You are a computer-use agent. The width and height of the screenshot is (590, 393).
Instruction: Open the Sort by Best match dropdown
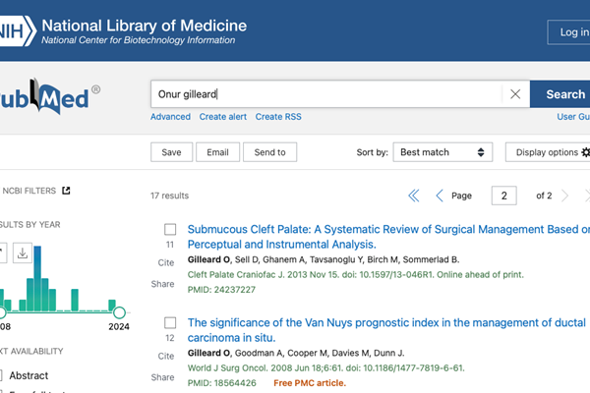click(x=442, y=152)
